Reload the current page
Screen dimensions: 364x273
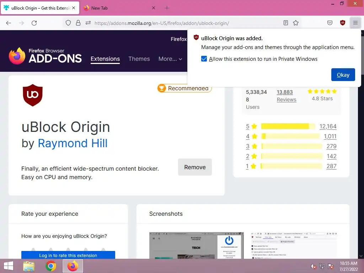34,23
